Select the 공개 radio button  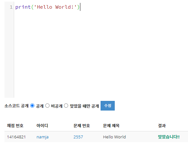32,106
